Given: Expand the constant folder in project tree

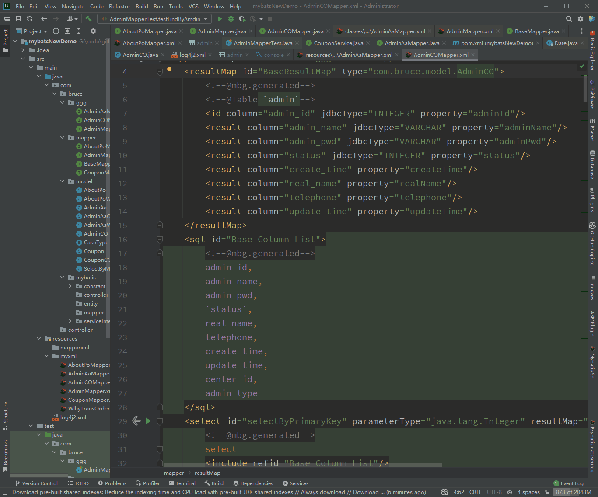Looking at the screenshot, I should point(70,286).
